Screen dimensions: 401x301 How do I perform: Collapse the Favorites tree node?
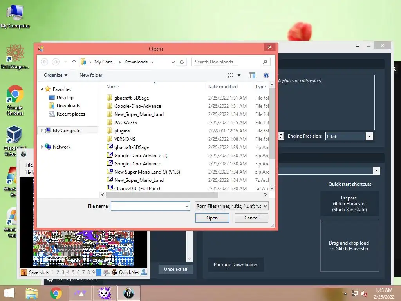[x=42, y=89]
